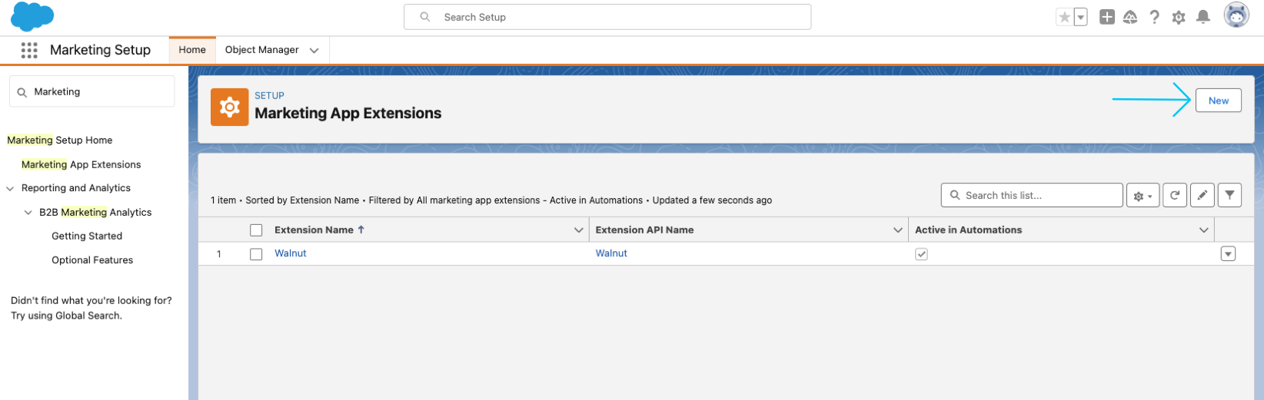The height and width of the screenshot is (400, 1264).
Task: Click the favorites star icon
Action: (1064, 17)
